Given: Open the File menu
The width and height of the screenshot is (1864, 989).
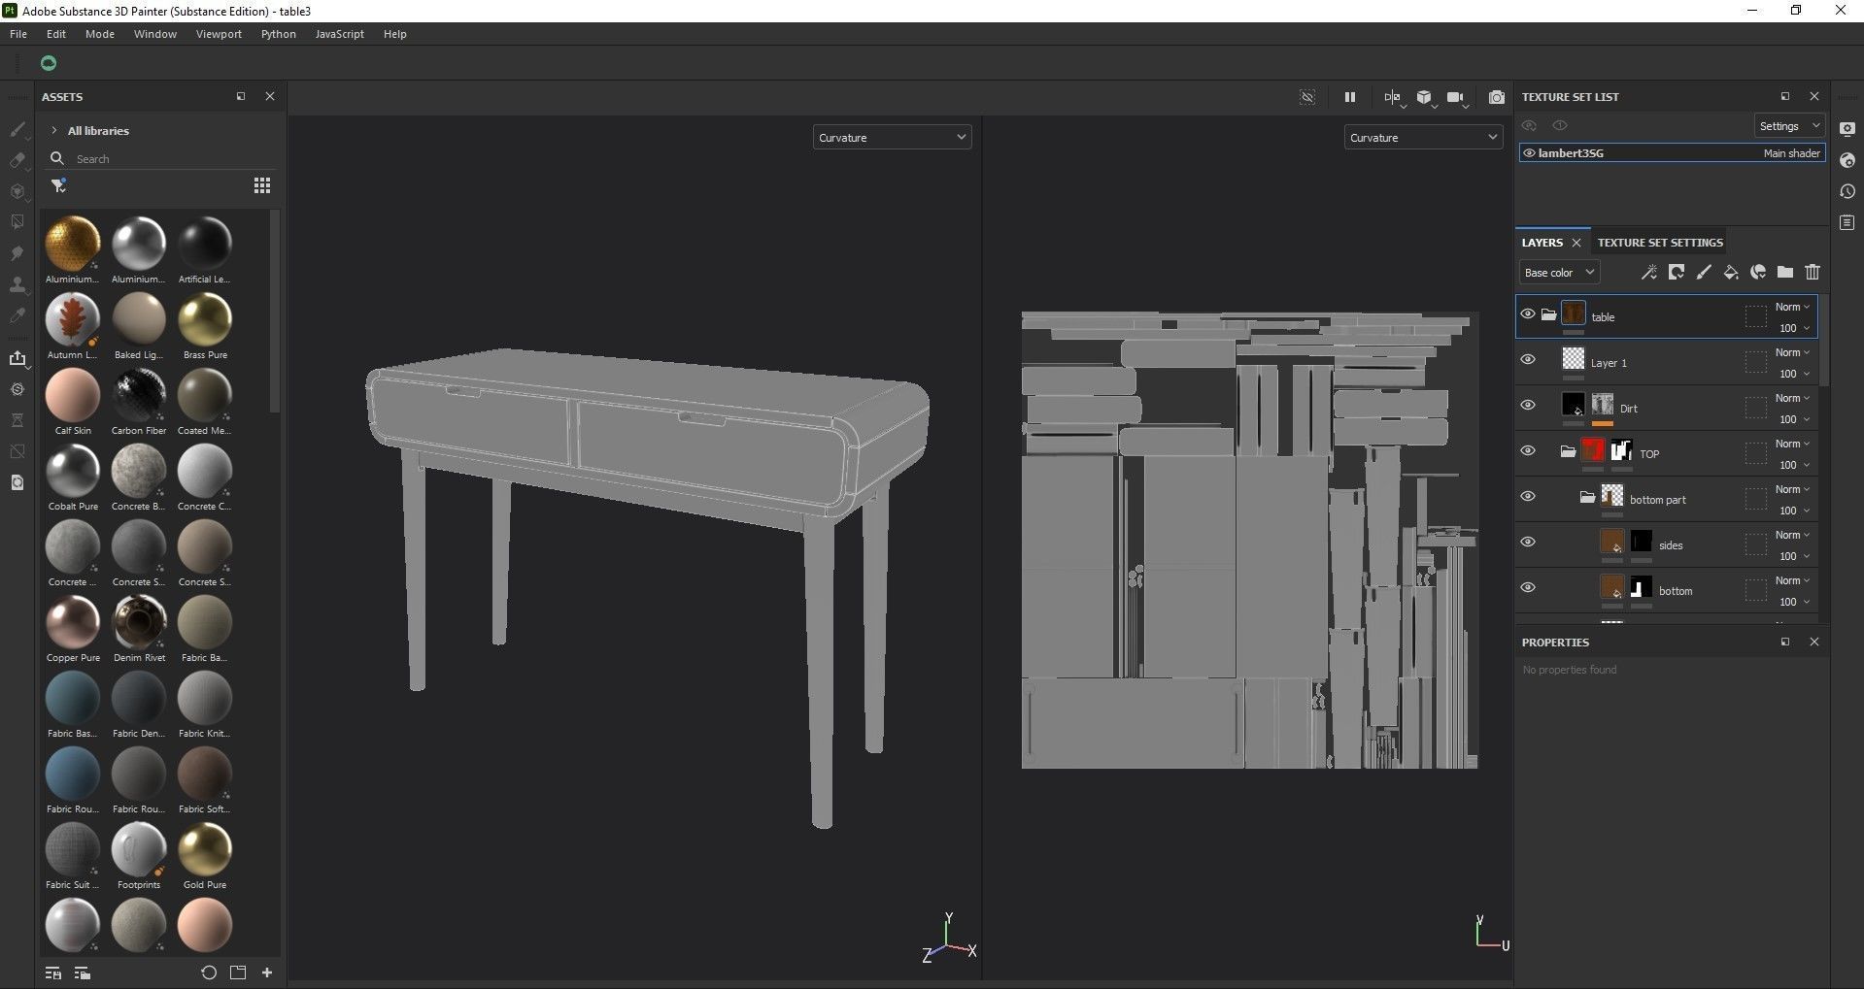Looking at the screenshot, I should click(x=18, y=34).
